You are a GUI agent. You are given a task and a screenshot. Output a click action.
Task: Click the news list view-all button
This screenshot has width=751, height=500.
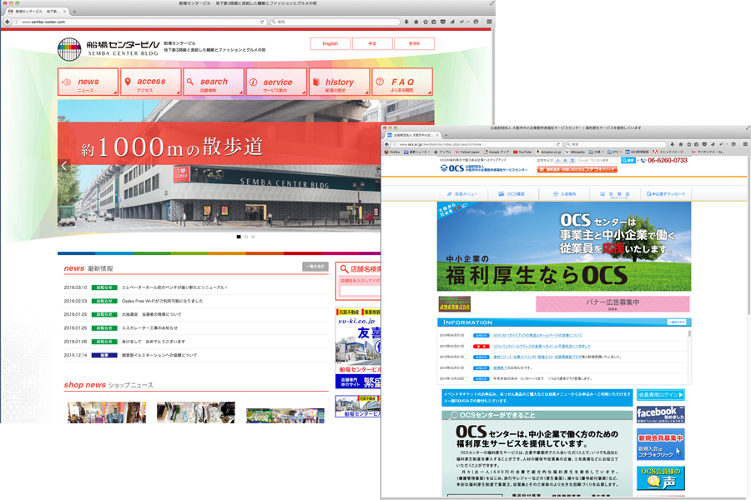coord(315,267)
